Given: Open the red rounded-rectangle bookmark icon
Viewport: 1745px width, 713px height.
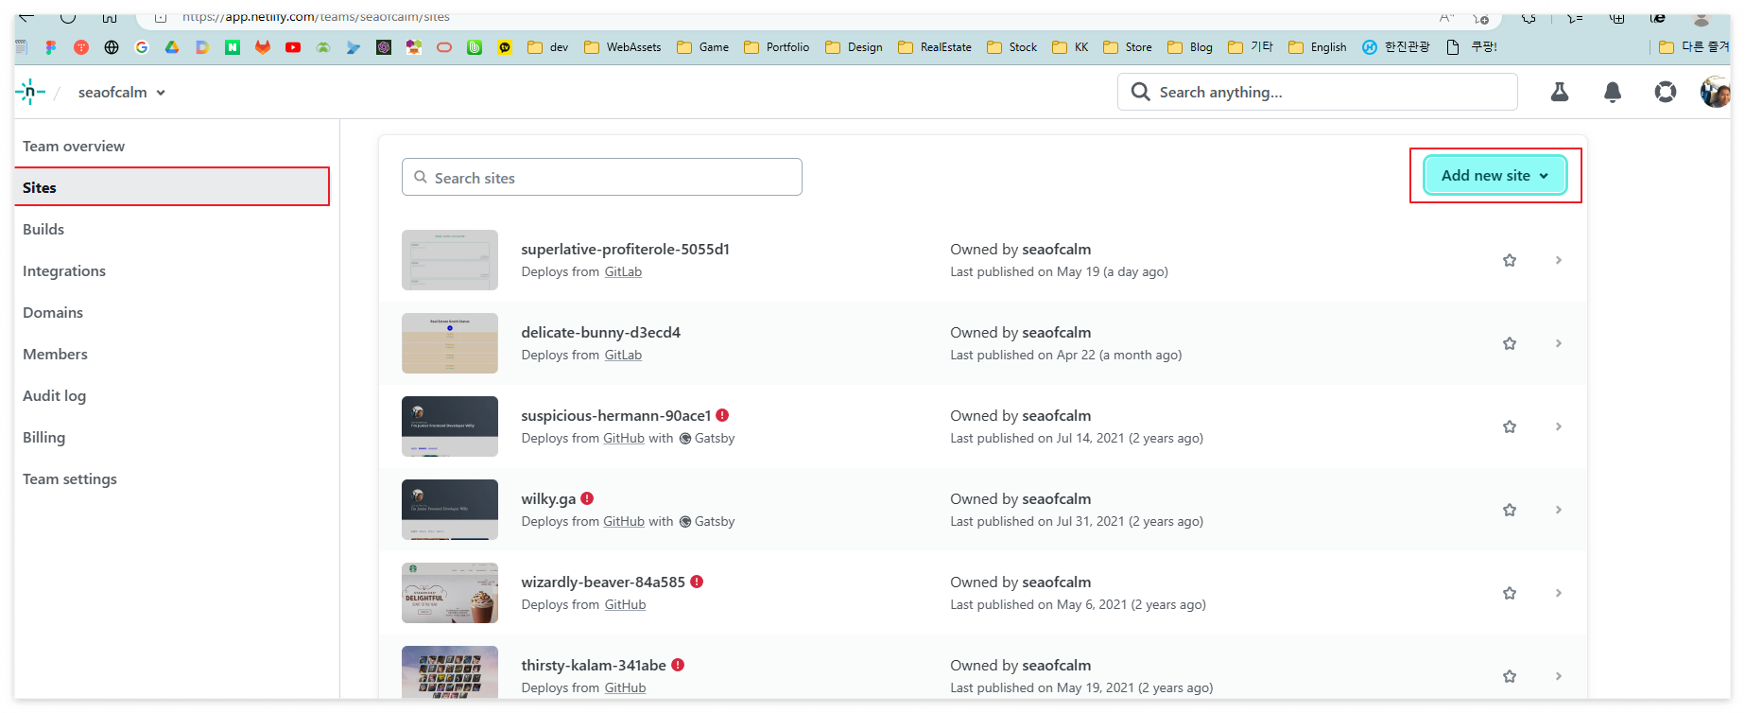Looking at the screenshot, I should [x=444, y=47].
